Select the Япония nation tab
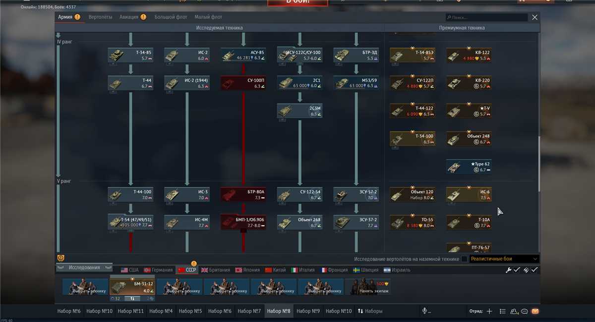This screenshot has width=595, height=322. click(247, 270)
